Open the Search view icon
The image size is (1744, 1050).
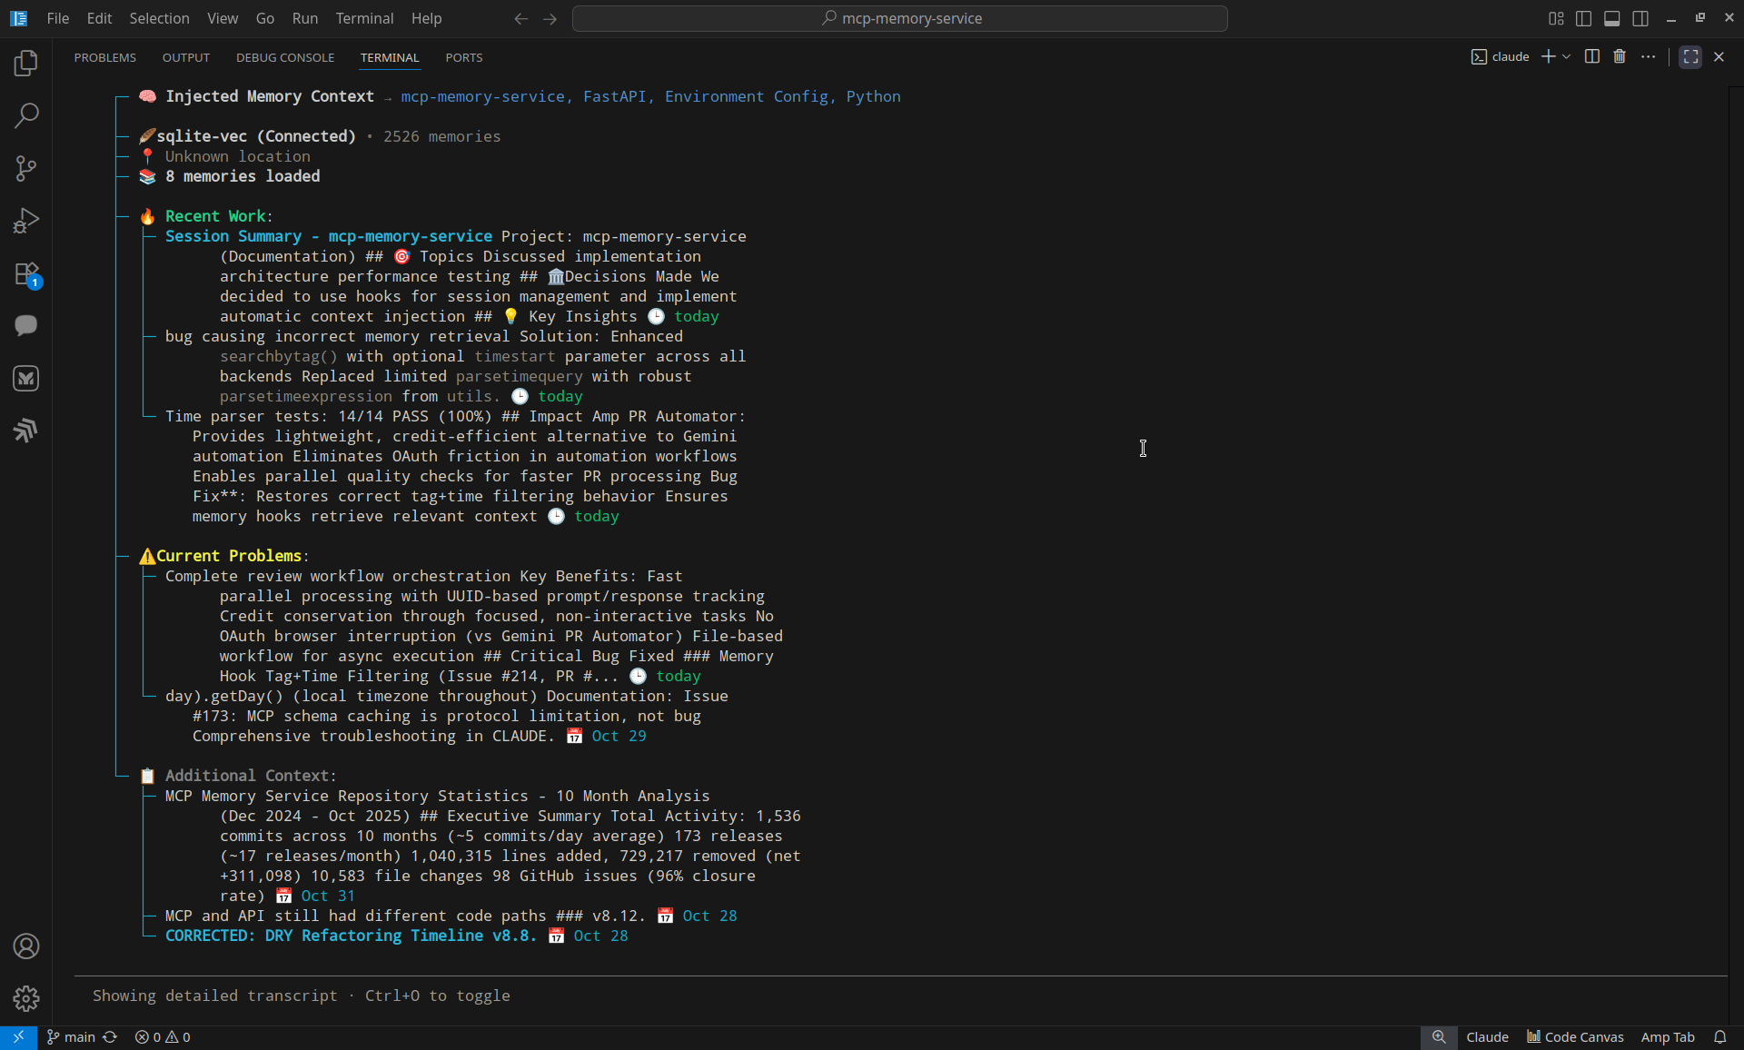(x=26, y=115)
